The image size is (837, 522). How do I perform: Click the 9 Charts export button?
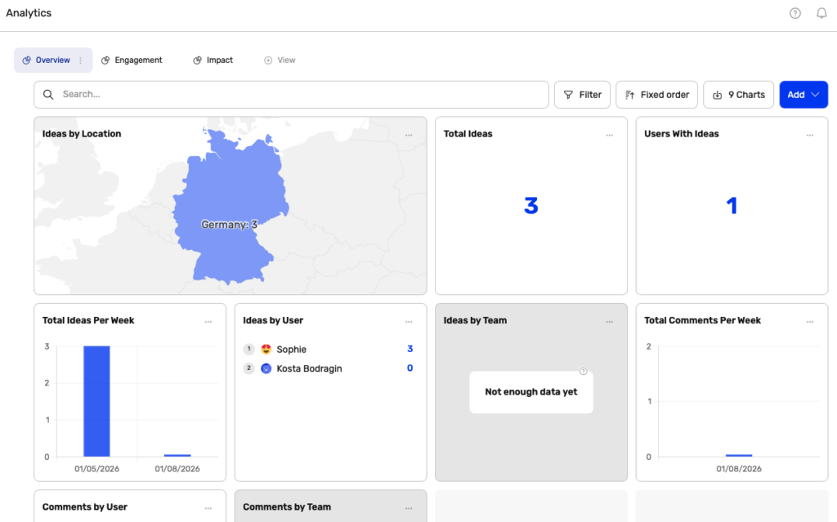tap(738, 95)
